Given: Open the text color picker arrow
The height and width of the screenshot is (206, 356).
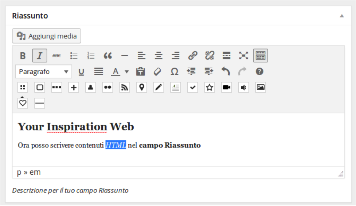Looking at the screenshot, I should click(x=127, y=72).
